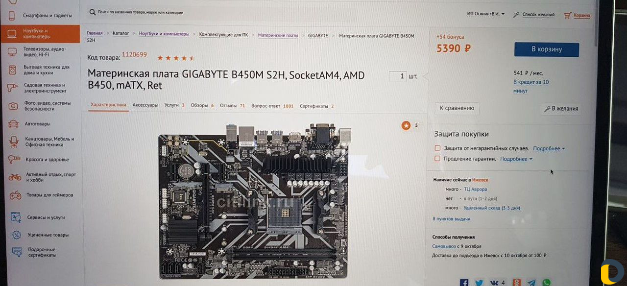Click the wishlist wand icon Список желаний
This screenshot has height=286, width=627.
(x=516, y=15)
